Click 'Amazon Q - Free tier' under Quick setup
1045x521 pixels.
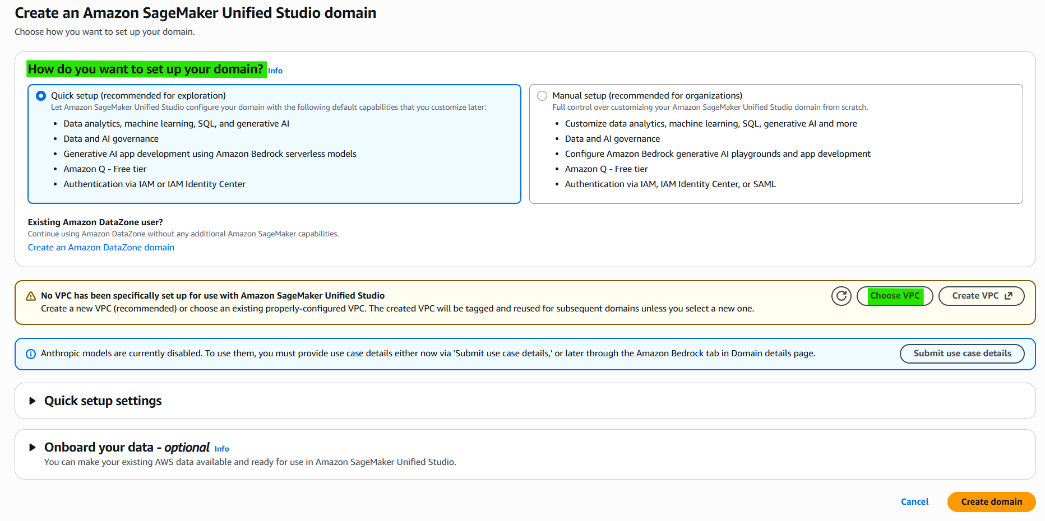[105, 169]
